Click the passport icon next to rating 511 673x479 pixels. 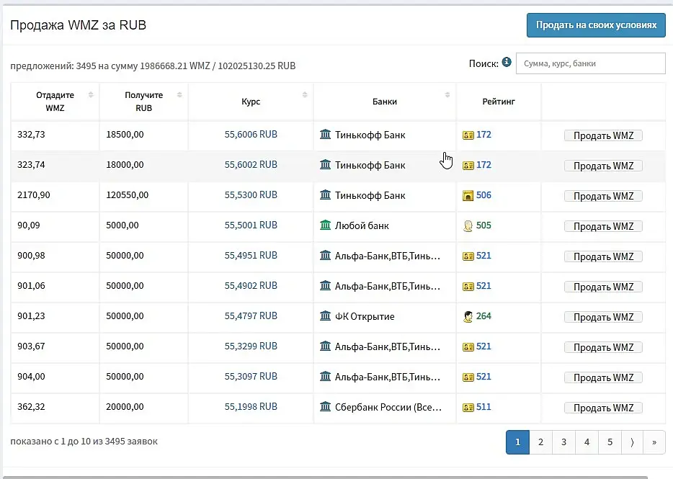(x=468, y=407)
